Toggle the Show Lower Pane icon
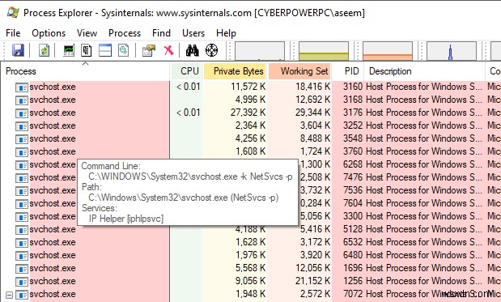The width and height of the screenshot is (501, 302). tap(105, 50)
